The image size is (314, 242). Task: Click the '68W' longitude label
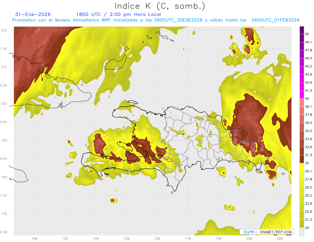pyautogui.click(x=279, y=238)
